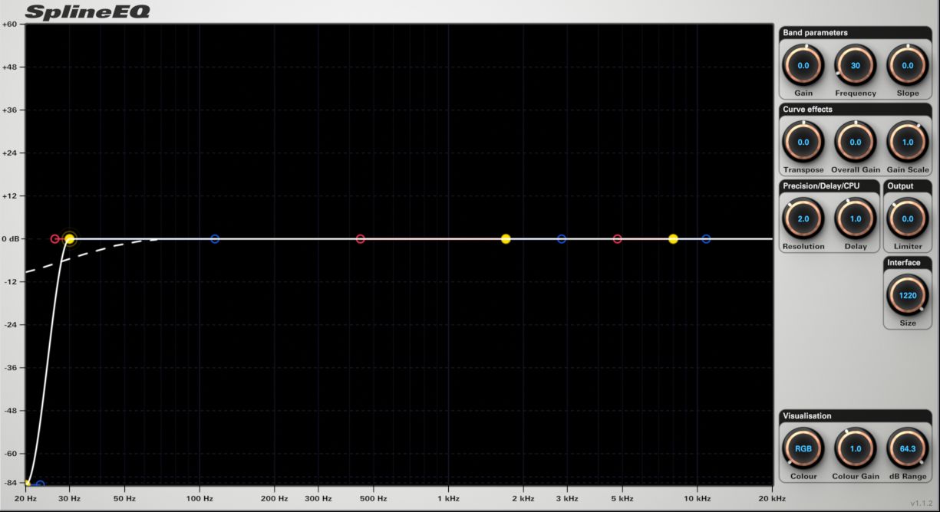Click the Gain Scale knob showing 1.0
The image size is (940, 512).
908,143
